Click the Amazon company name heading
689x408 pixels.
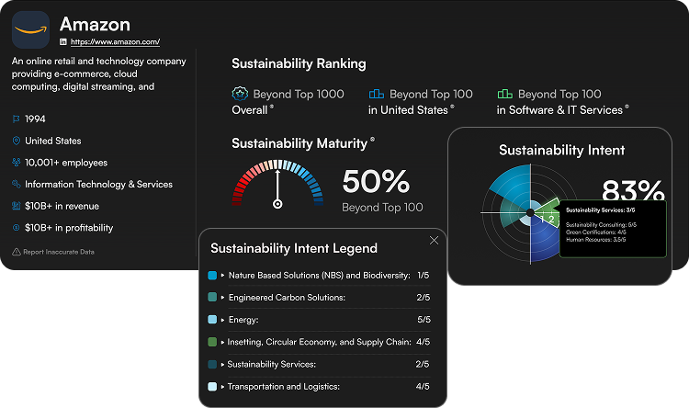click(x=95, y=24)
